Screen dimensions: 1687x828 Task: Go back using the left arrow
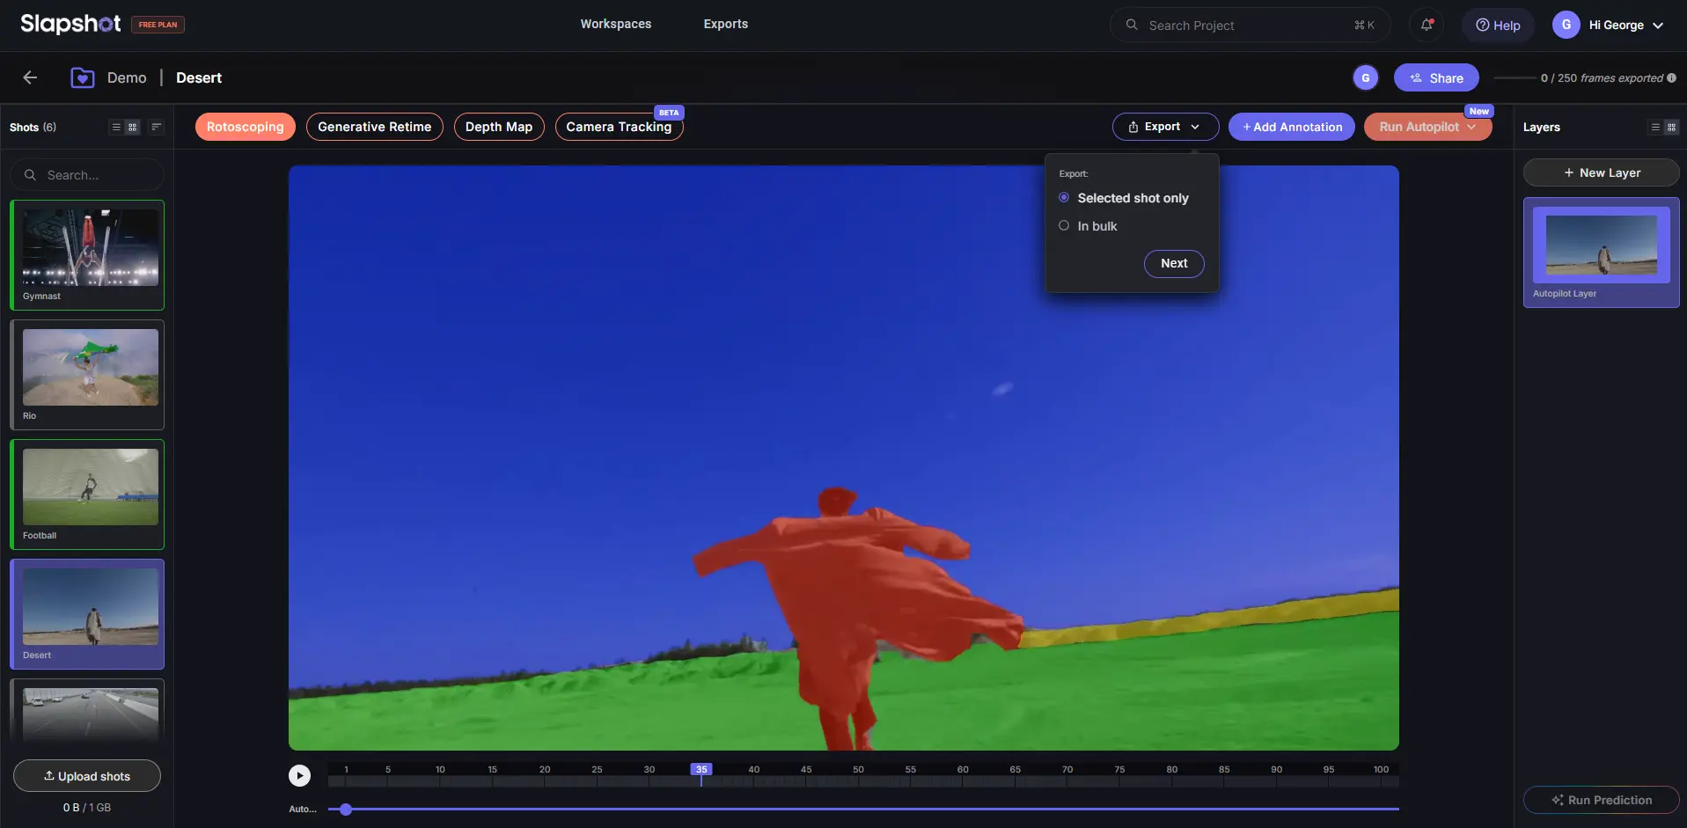30,77
